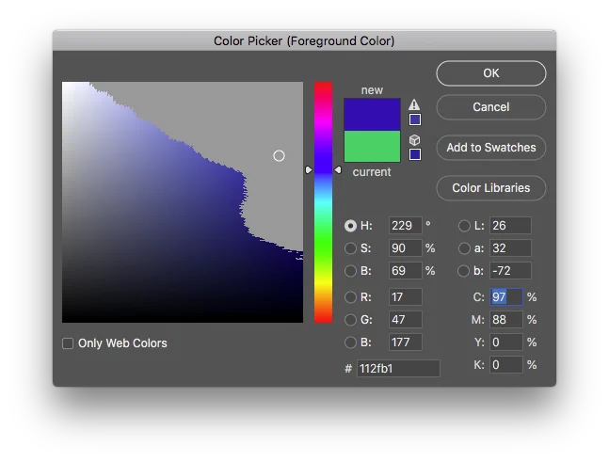Click the C cyan field showing 97
The image size is (609, 462).
[x=506, y=297]
